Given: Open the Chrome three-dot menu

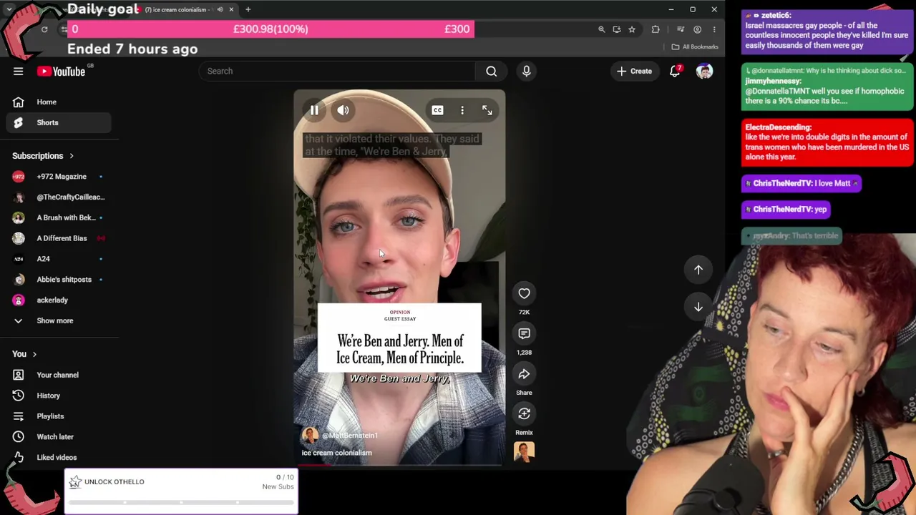Looking at the screenshot, I should (x=714, y=29).
